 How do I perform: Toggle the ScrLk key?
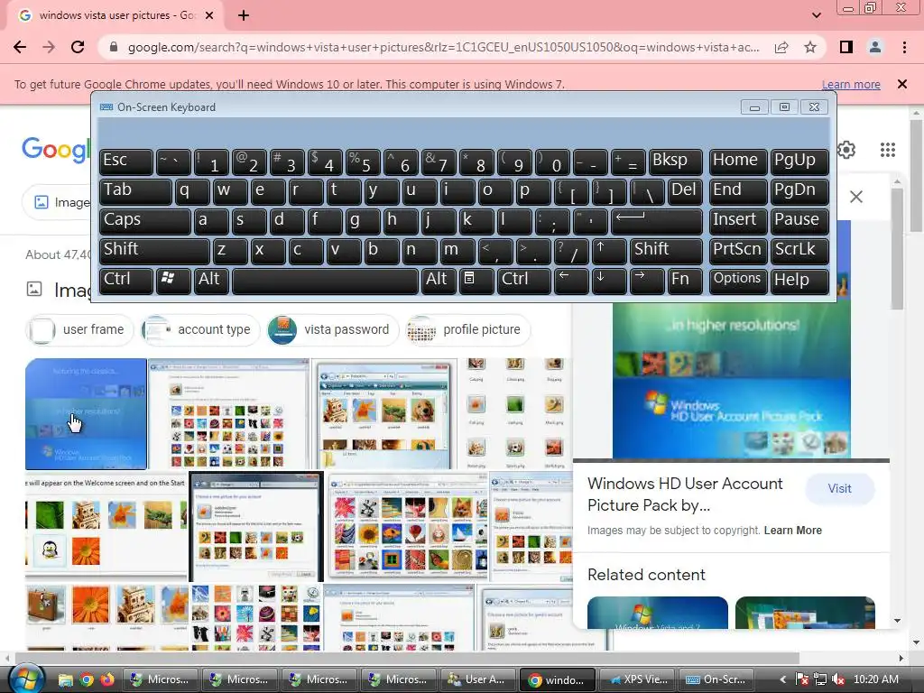(799, 250)
